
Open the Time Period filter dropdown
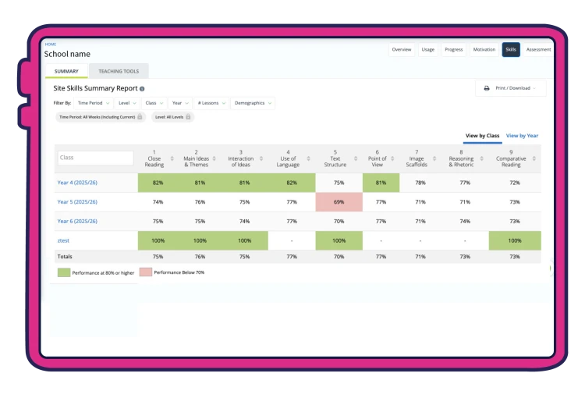tap(94, 103)
